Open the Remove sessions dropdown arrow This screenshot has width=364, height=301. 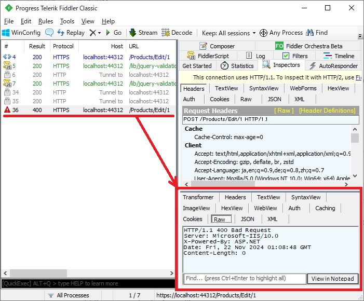coord(99,33)
